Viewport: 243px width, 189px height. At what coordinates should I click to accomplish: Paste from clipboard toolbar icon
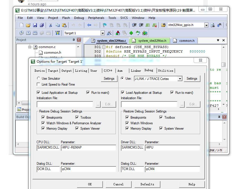(64, 25)
